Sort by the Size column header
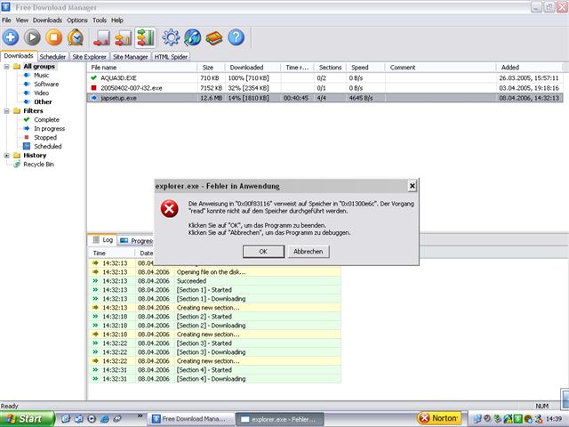The height and width of the screenshot is (427, 569). pyautogui.click(x=211, y=68)
